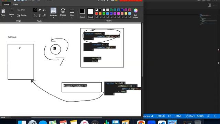Open Calendar from the Dock
The height and width of the screenshot is (124, 220).
click(63, 122)
